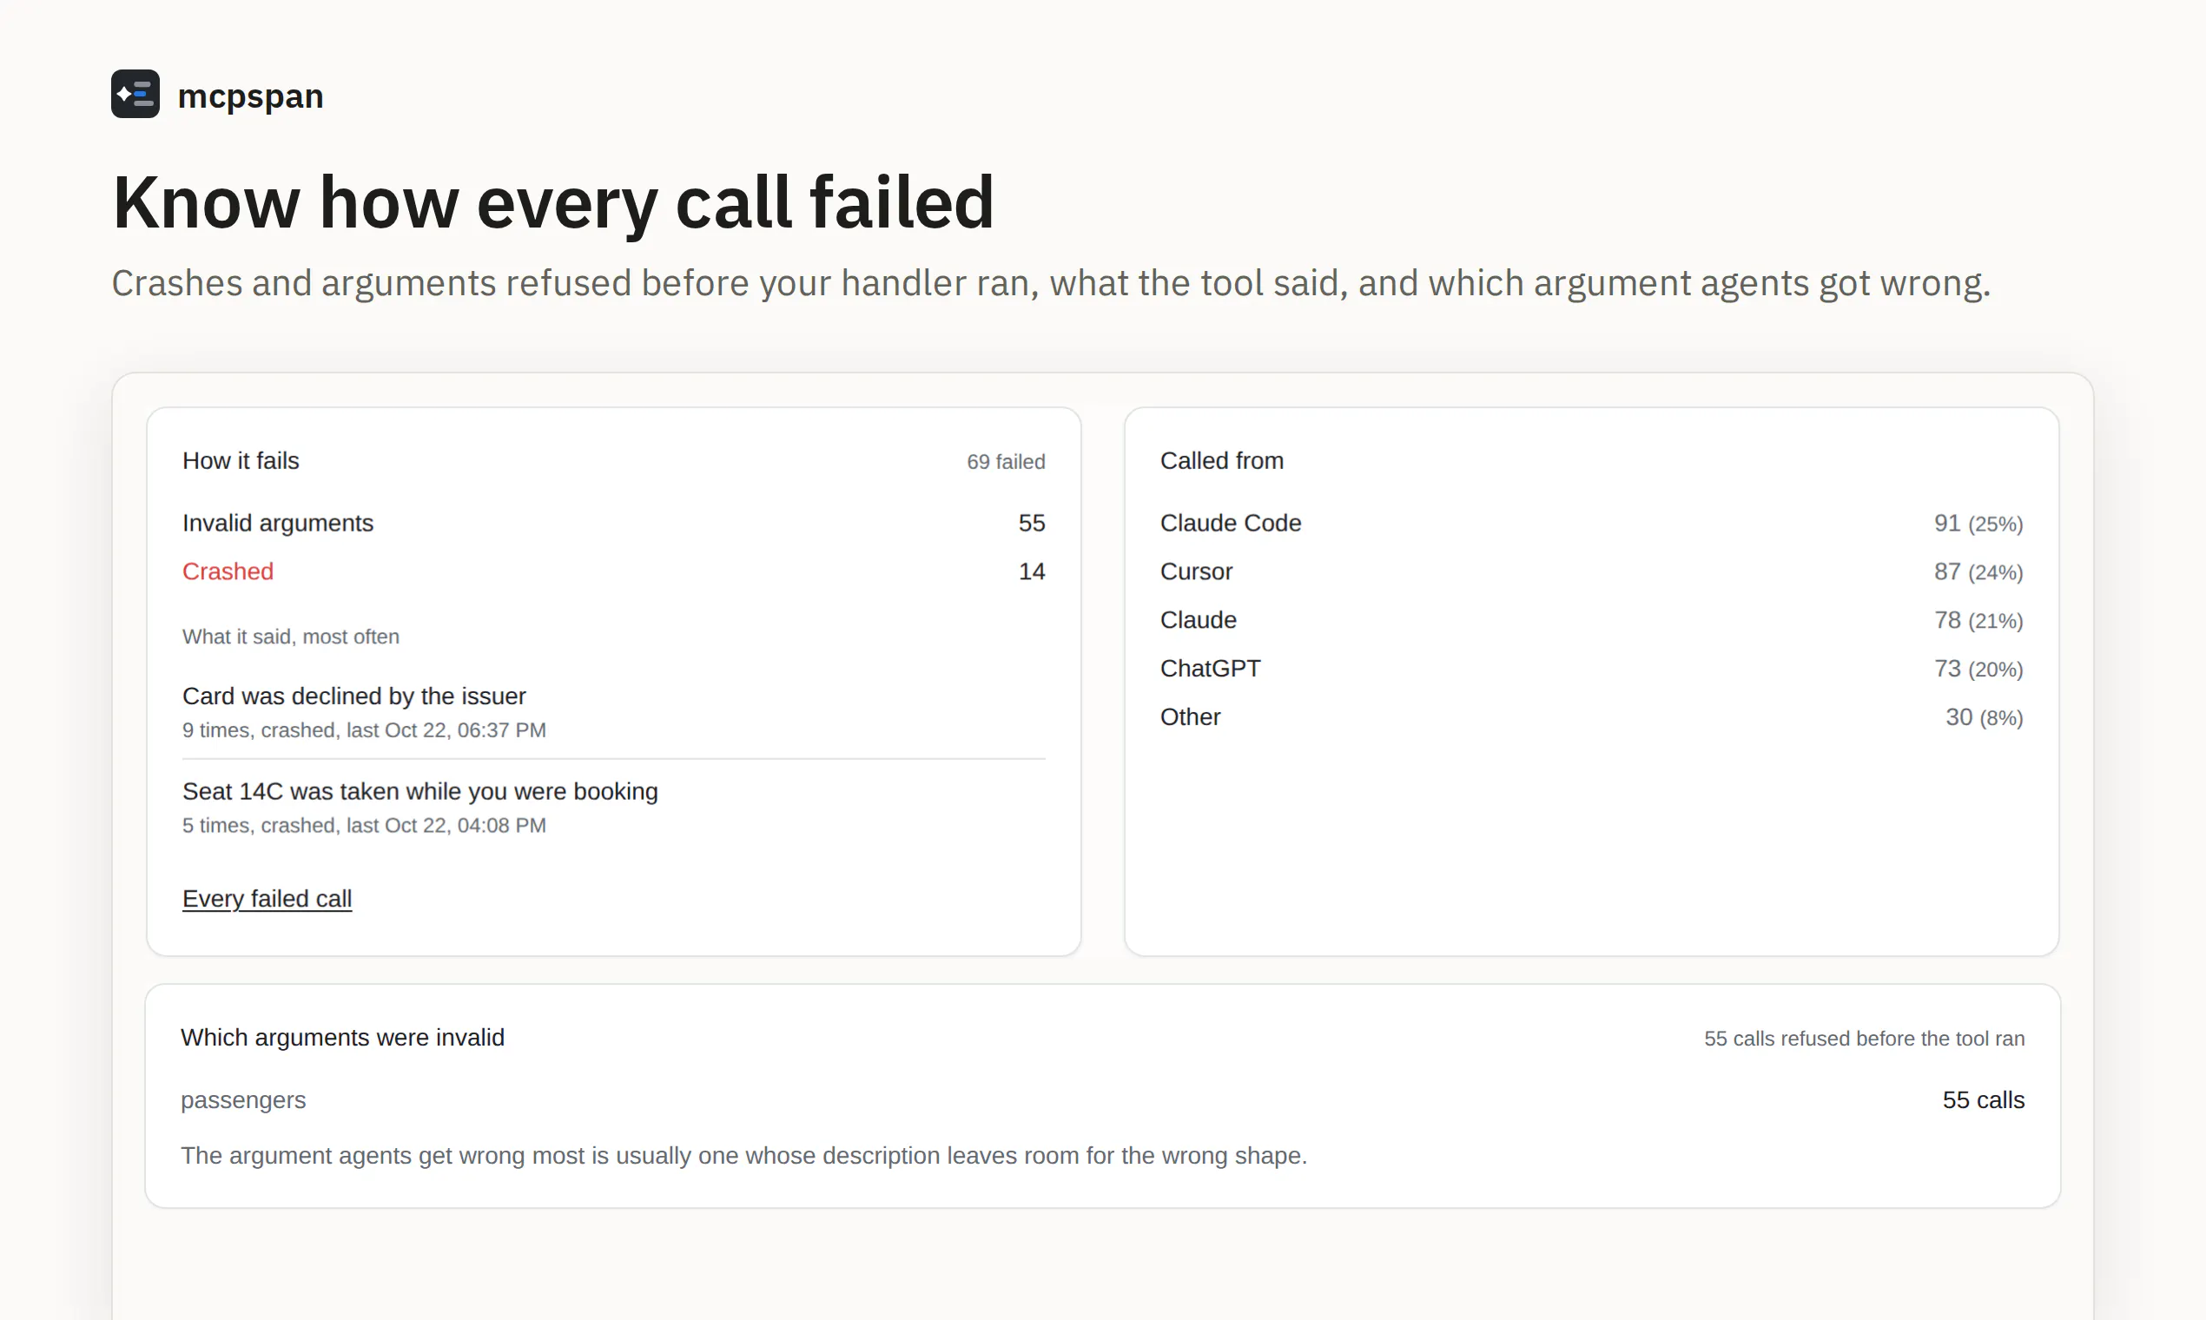Select the red Crashed failure row
Viewport: 2206px width, 1320px height.
[614, 571]
